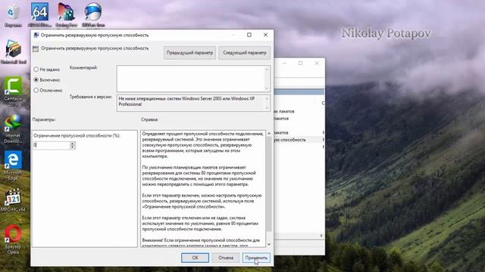Click help text scrollbar up arrow
This screenshot has width=485, height=272.
pyautogui.click(x=269, y=134)
